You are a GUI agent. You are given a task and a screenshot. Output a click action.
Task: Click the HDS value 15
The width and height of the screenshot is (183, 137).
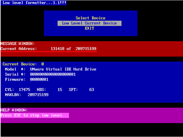[x=60, y=90]
